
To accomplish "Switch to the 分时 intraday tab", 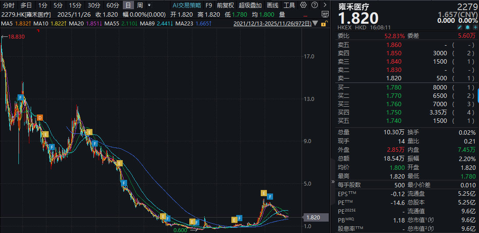I will click(x=9, y=5).
